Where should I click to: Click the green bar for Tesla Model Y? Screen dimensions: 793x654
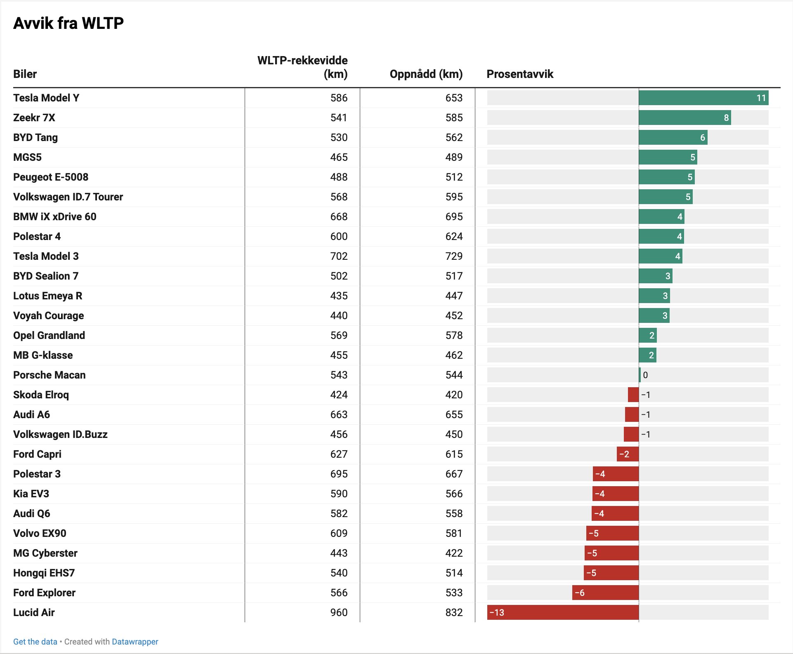pyautogui.click(x=703, y=98)
